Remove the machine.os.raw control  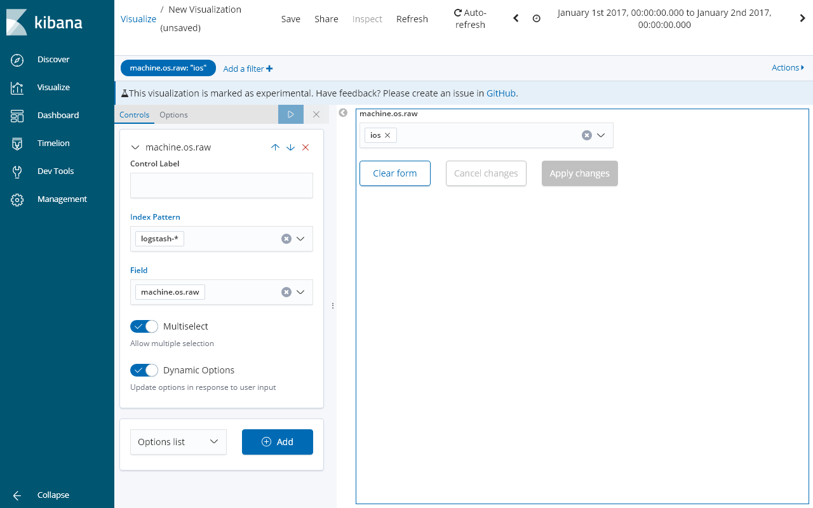point(306,147)
